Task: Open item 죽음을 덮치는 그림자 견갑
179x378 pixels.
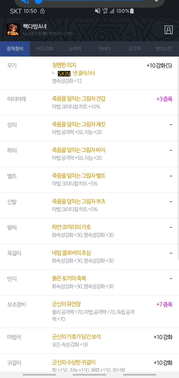Action: (x=79, y=99)
